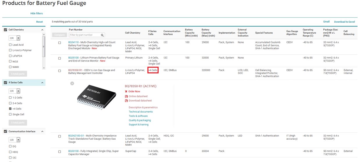Select the BQ35100 row checkbox
This screenshot has height=162, width=358.
tap(60, 58)
